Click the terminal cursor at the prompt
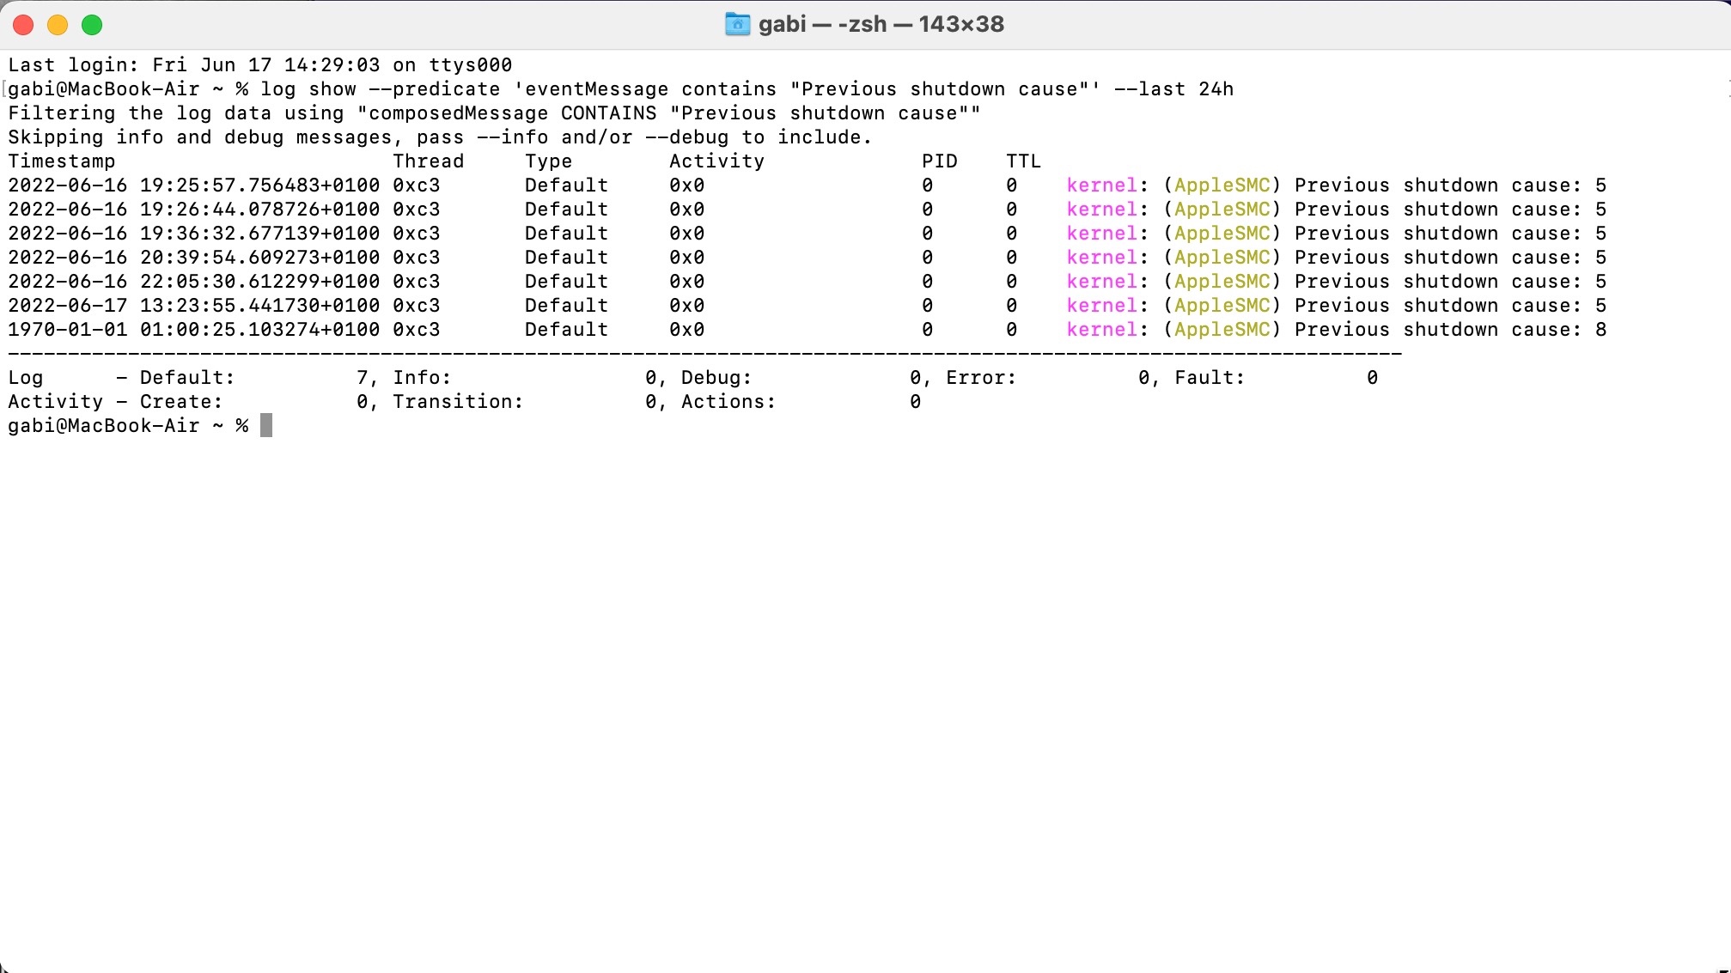Viewport: 1731px width, 973px height. [x=266, y=425]
